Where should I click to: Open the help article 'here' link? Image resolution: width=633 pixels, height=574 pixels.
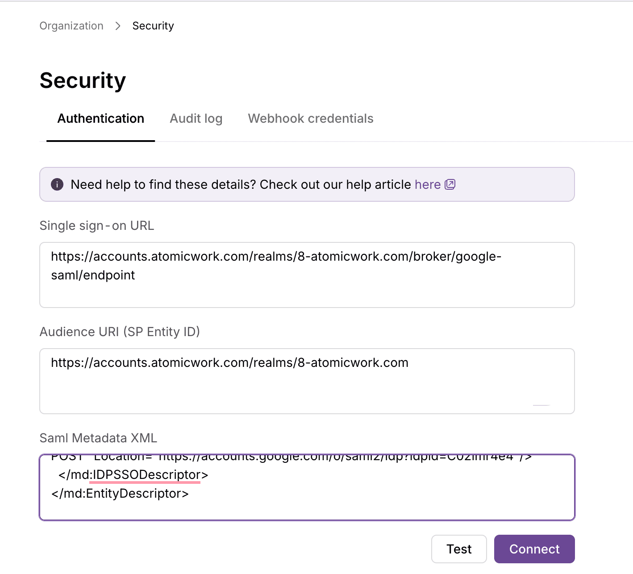(x=428, y=184)
